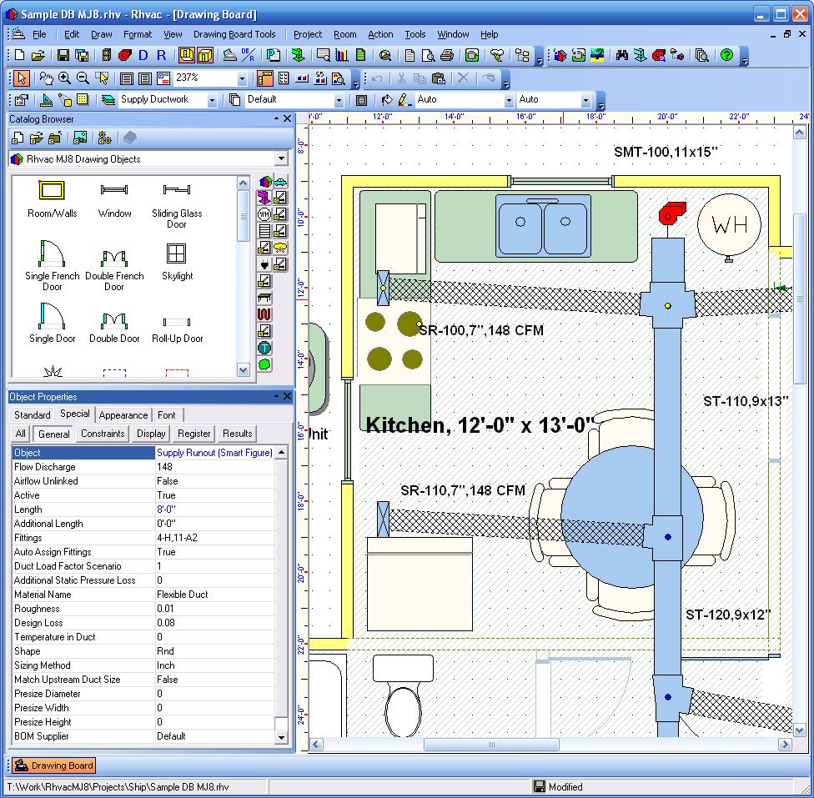
Task: Click the Zoom In magnifier tool
Action: point(64,78)
